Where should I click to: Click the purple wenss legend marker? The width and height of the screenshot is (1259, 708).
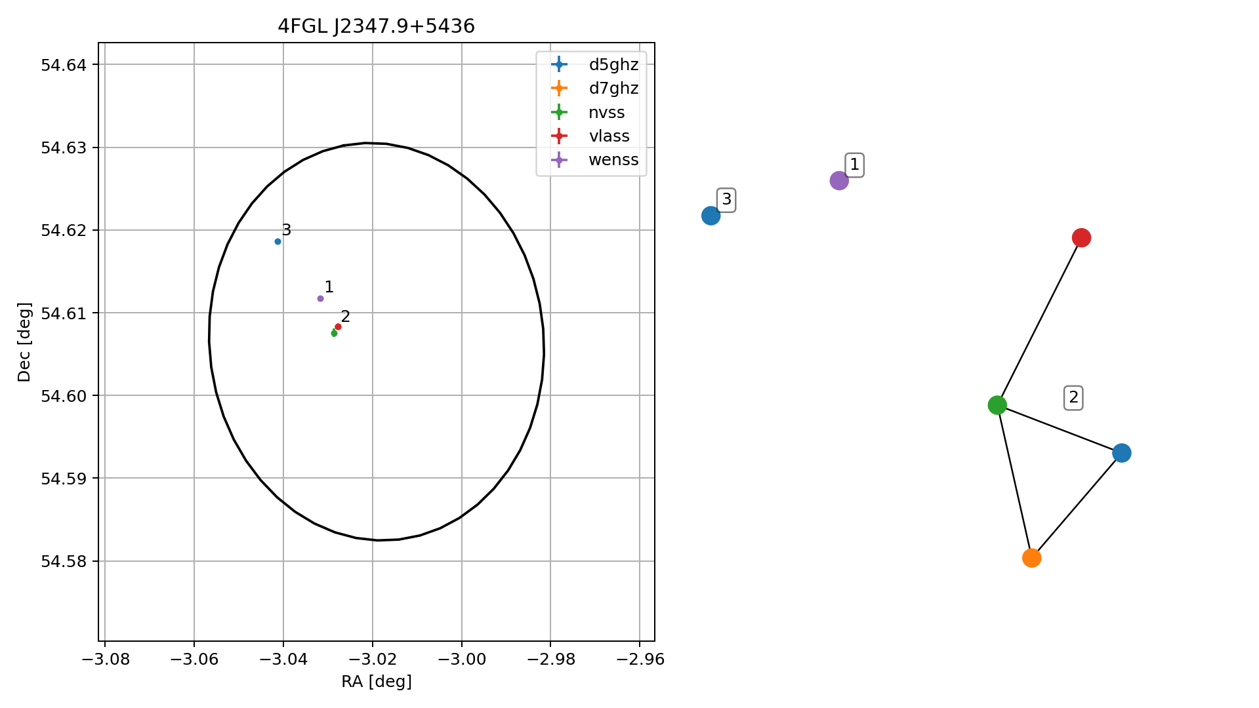[x=559, y=159]
